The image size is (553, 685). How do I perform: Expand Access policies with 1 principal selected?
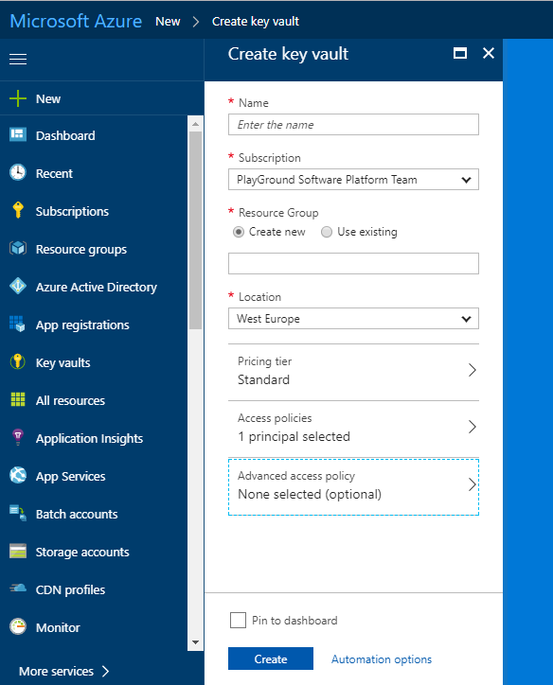coord(353,428)
